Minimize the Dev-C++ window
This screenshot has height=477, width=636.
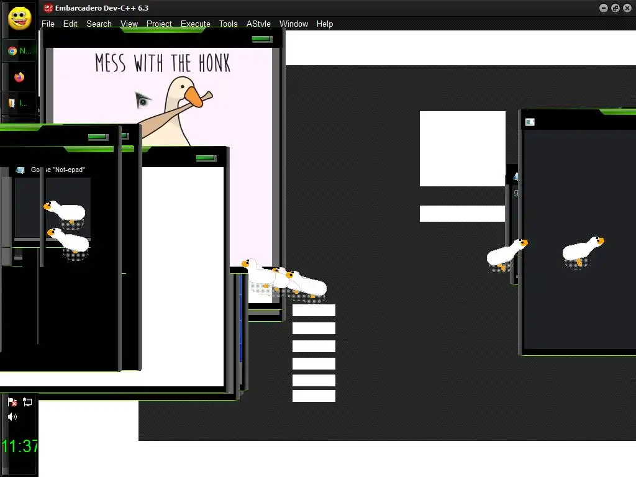604,8
